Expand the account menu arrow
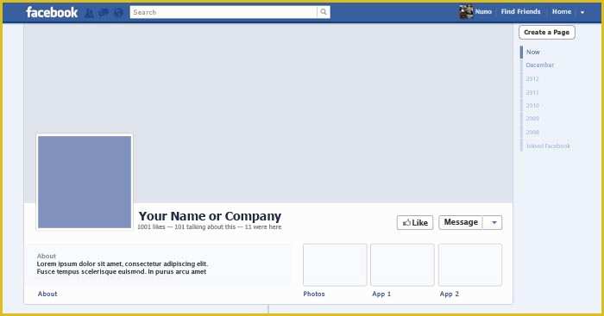The height and width of the screenshot is (316, 604). pos(582,12)
